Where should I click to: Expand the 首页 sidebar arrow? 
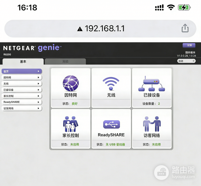click(39, 71)
